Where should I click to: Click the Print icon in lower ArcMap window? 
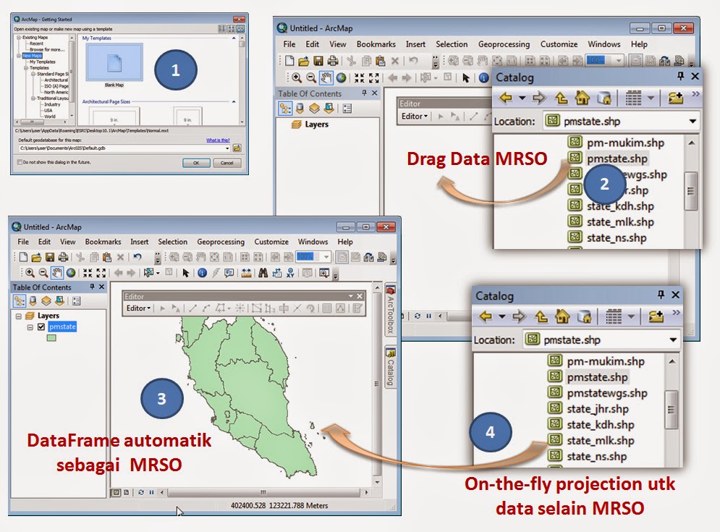[64, 257]
